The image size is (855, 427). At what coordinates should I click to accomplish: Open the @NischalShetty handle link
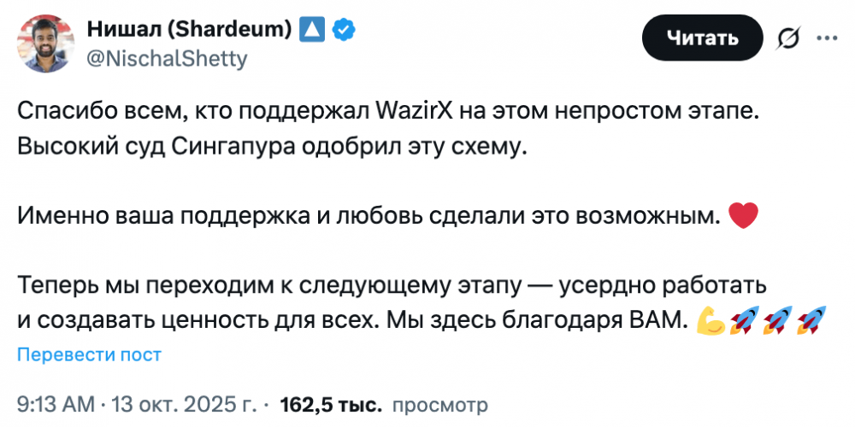point(166,58)
